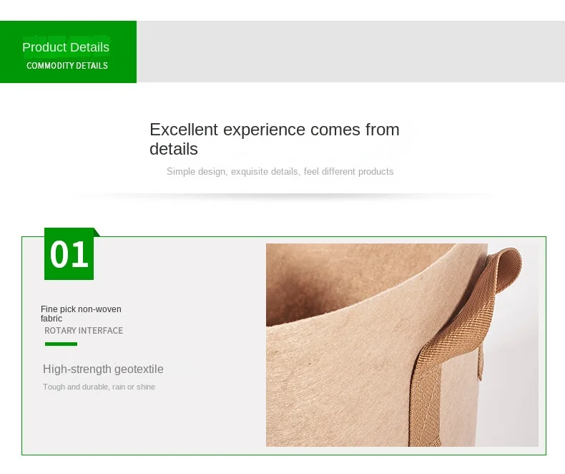
Task: Select the COMMODITY DETAILS subtitle text
Action: click(x=67, y=66)
